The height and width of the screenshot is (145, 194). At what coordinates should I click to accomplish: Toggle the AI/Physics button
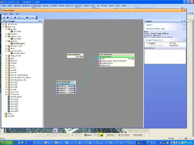110,135
